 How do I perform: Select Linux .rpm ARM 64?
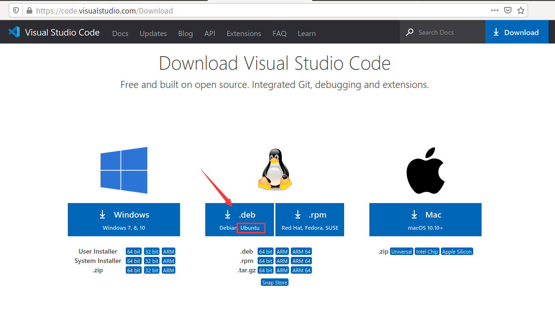pos(302,261)
